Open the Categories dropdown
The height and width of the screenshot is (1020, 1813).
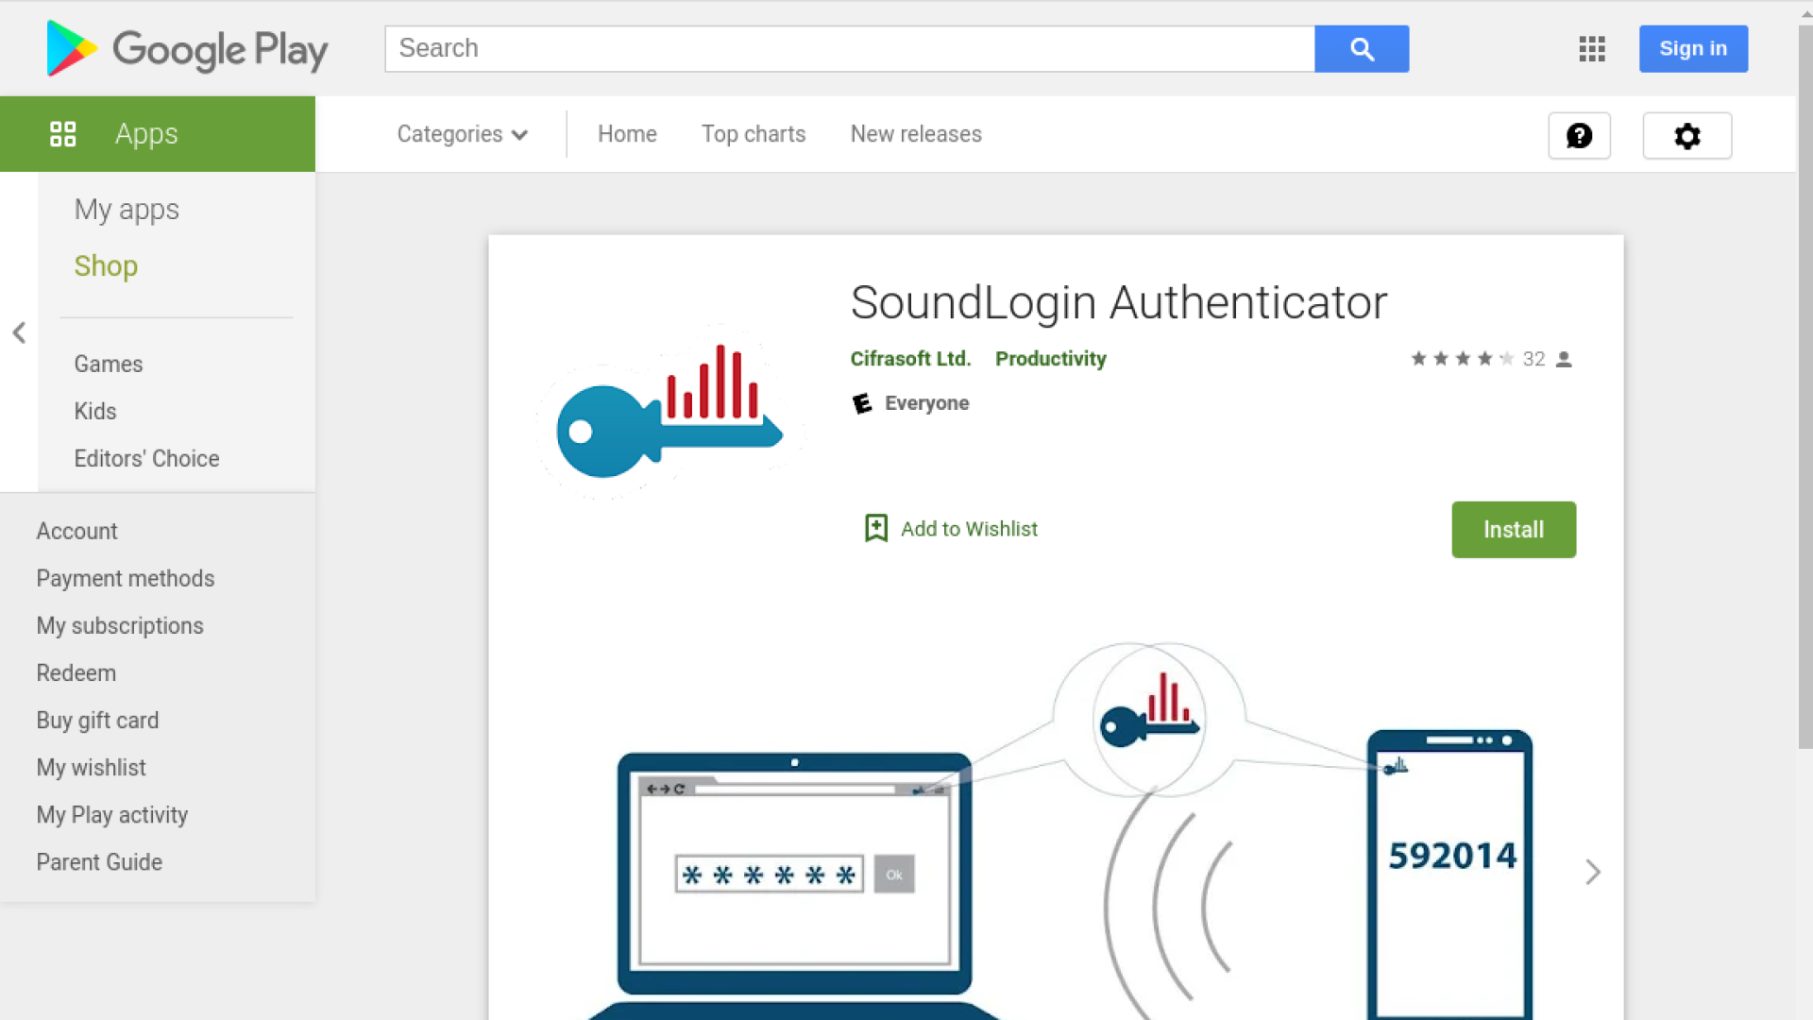[x=462, y=134]
